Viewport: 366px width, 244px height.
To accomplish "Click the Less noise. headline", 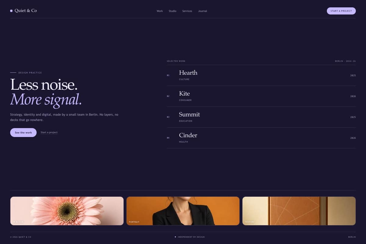I will pos(44,84).
